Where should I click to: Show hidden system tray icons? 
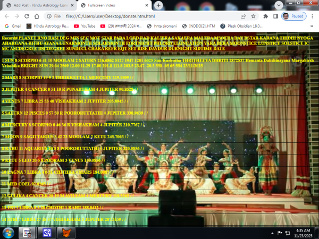(272, 233)
